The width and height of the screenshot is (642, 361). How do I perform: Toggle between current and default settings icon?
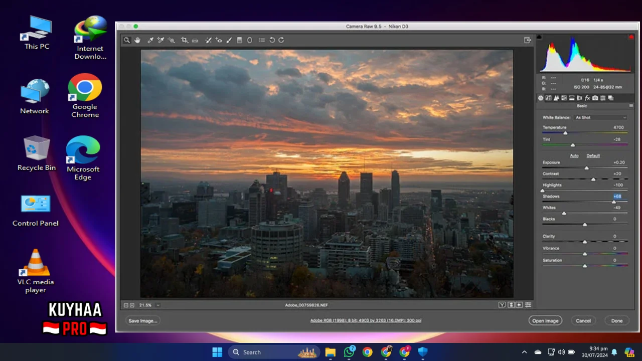point(528,305)
